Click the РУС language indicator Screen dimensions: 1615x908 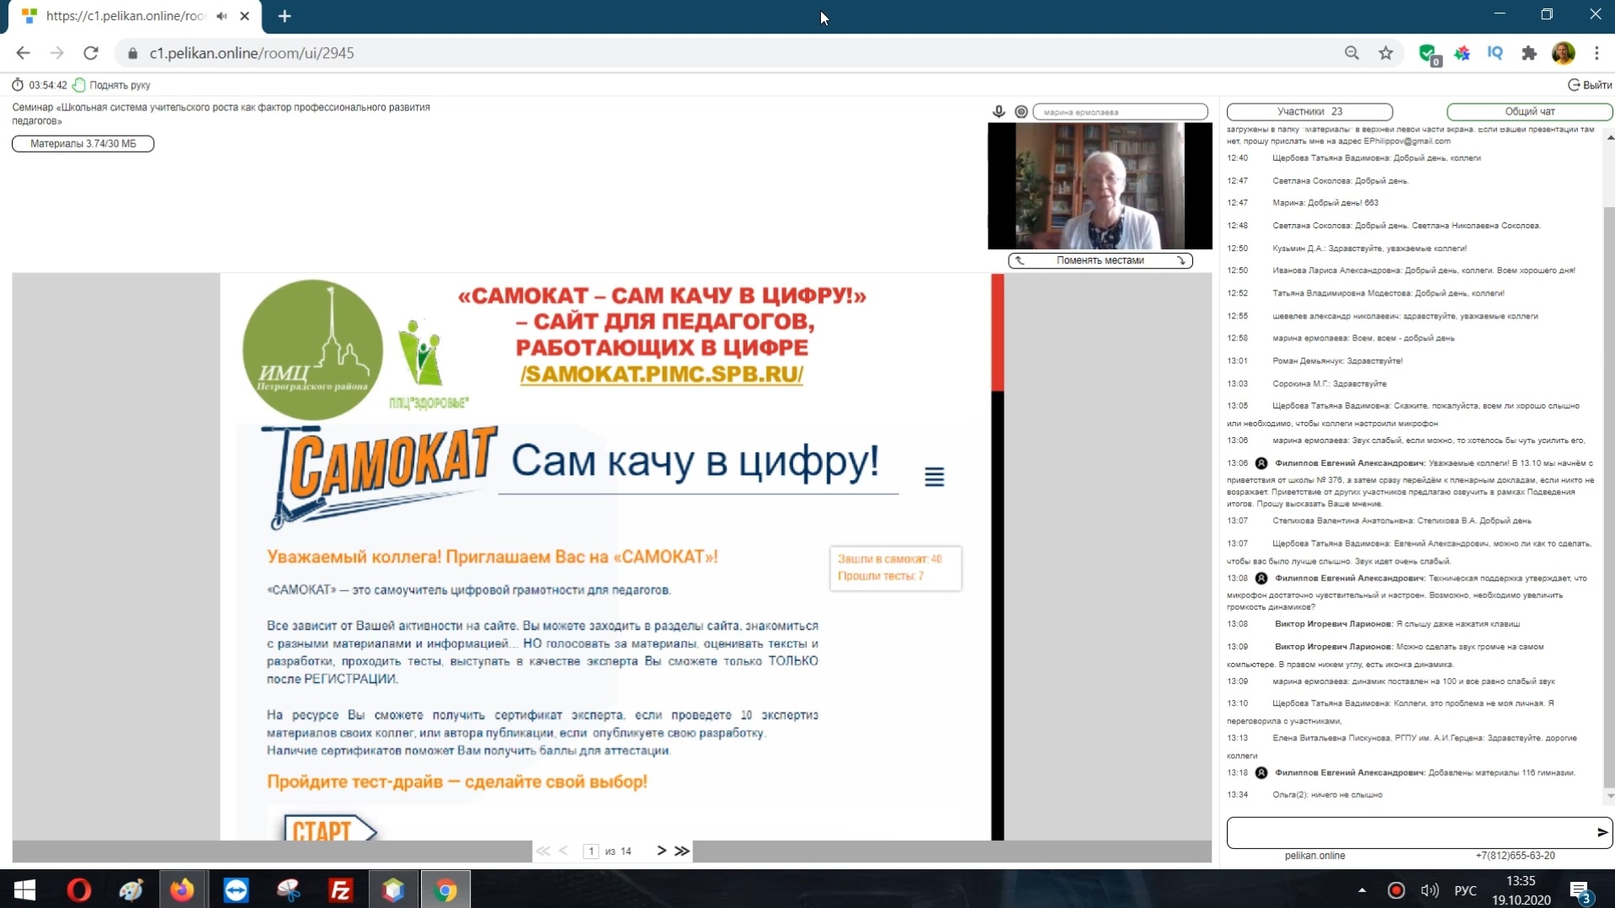pos(1465,891)
